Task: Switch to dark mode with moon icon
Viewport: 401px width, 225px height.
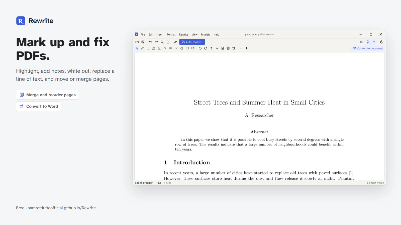Action: pyautogui.click(x=382, y=42)
